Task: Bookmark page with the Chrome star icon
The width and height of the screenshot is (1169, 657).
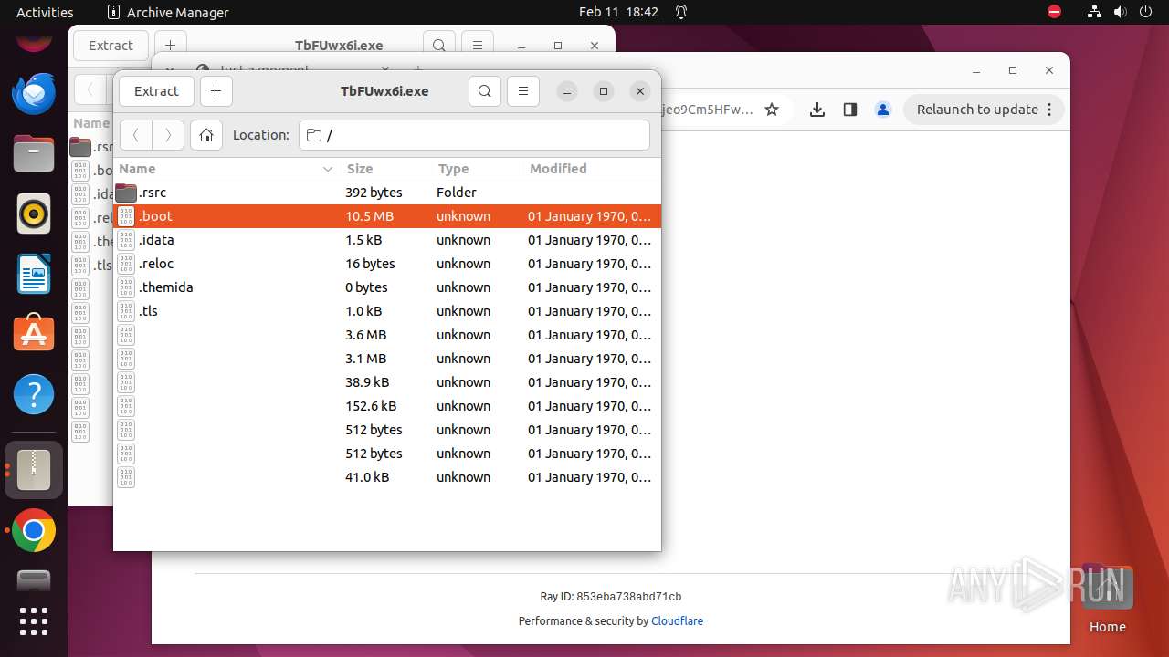Action: [x=772, y=109]
